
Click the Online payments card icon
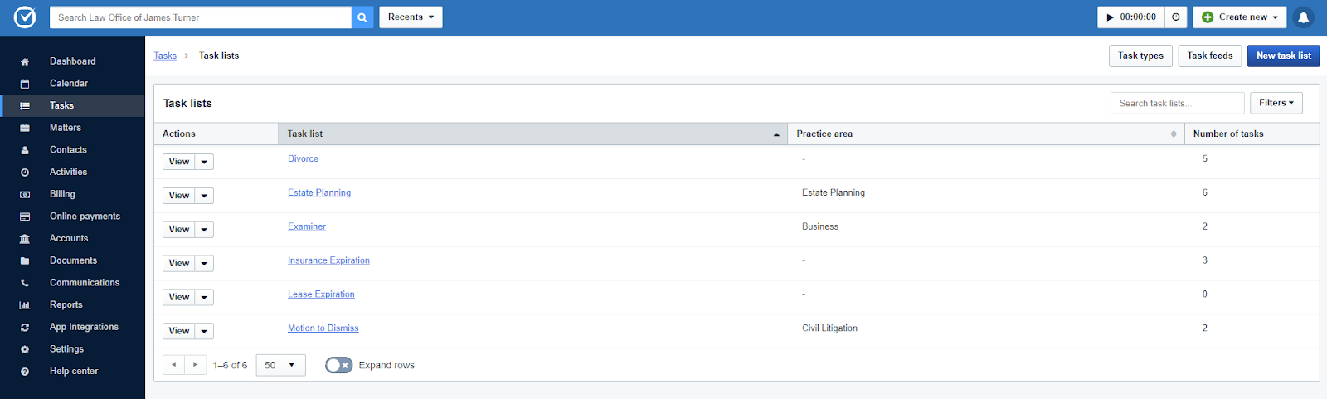click(x=25, y=217)
